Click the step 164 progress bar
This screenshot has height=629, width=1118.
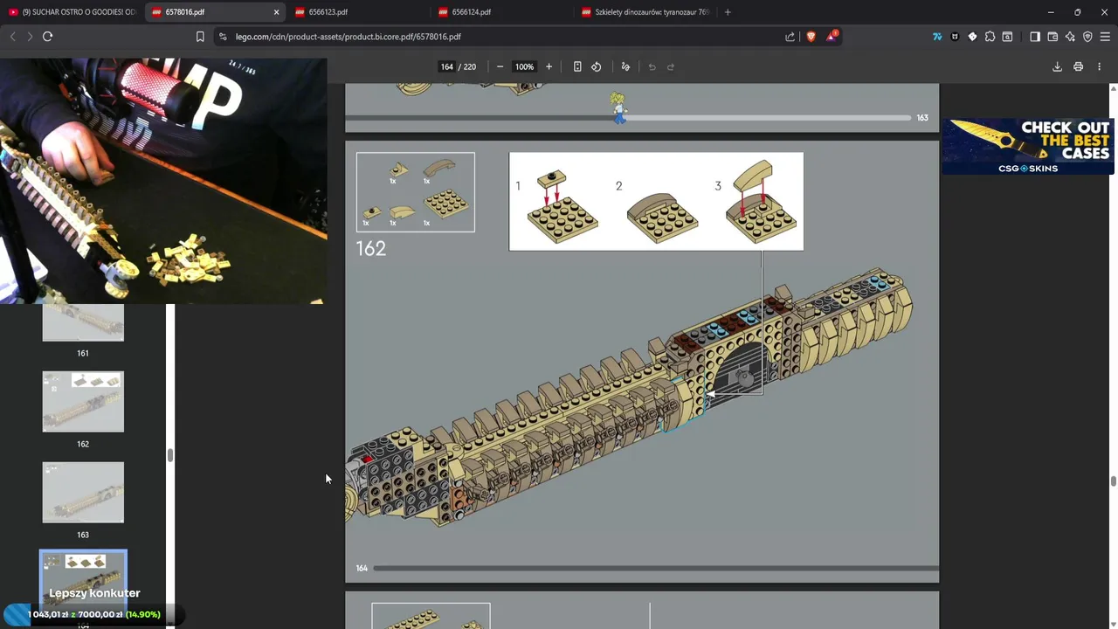(x=655, y=568)
